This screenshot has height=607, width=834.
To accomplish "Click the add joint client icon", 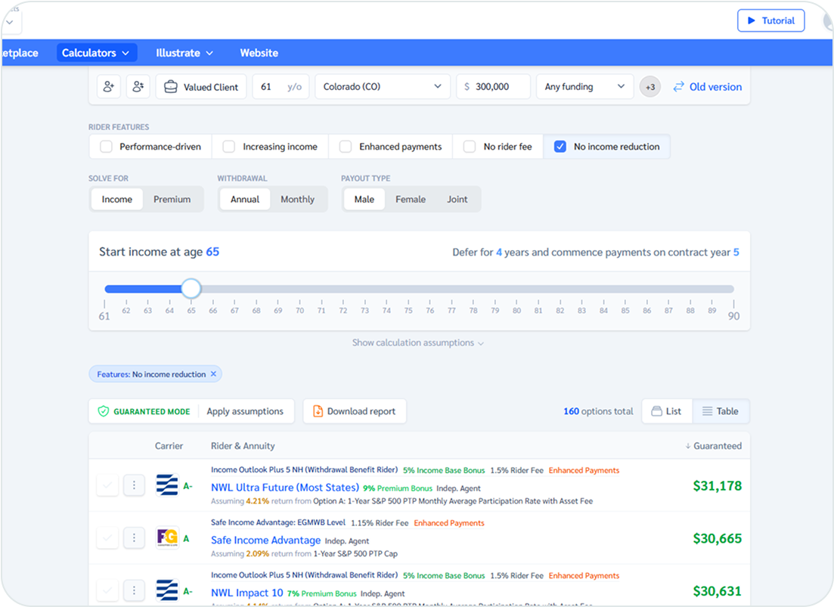I will (138, 87).
